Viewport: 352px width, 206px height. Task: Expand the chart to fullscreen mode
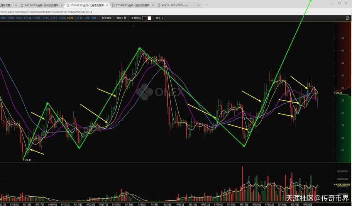[x=347, y=18]
